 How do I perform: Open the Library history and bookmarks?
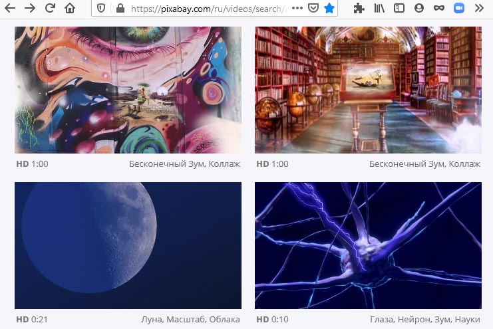tap(379, 9)
